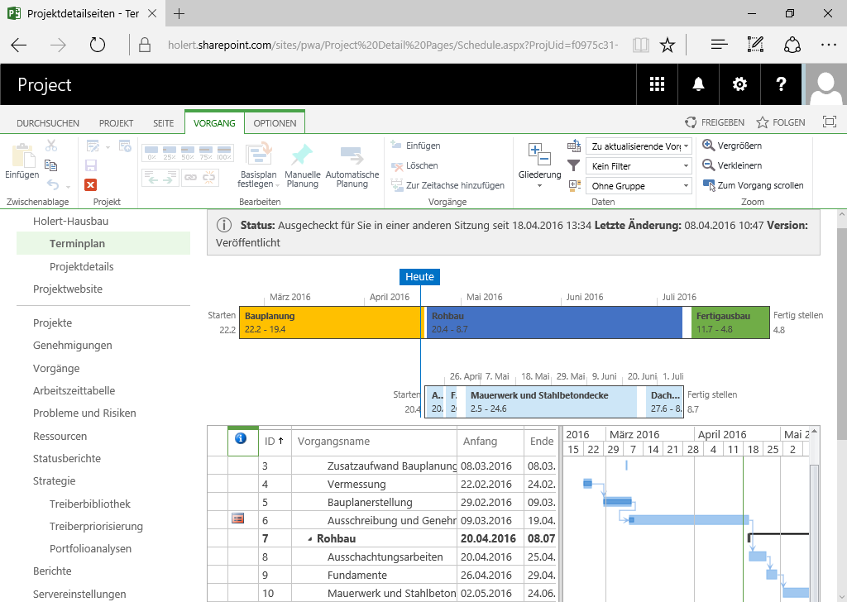Click the Outdent task left-arrow icon
Image resolution: width=847 pixels, height=602 pixels.
(152, 177)
